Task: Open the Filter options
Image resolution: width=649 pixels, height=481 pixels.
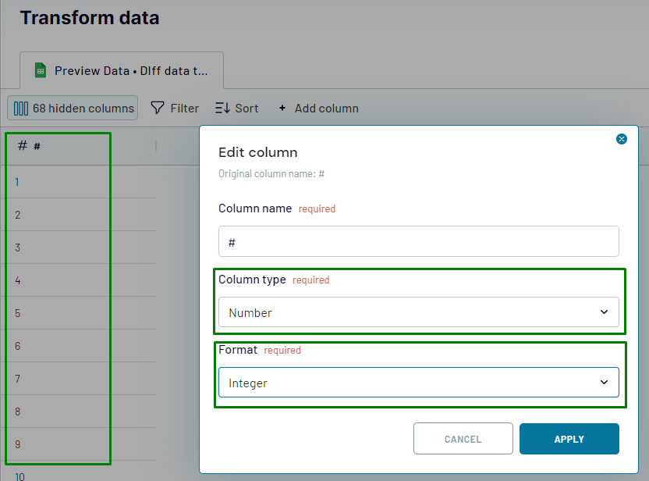Action: 175,109
